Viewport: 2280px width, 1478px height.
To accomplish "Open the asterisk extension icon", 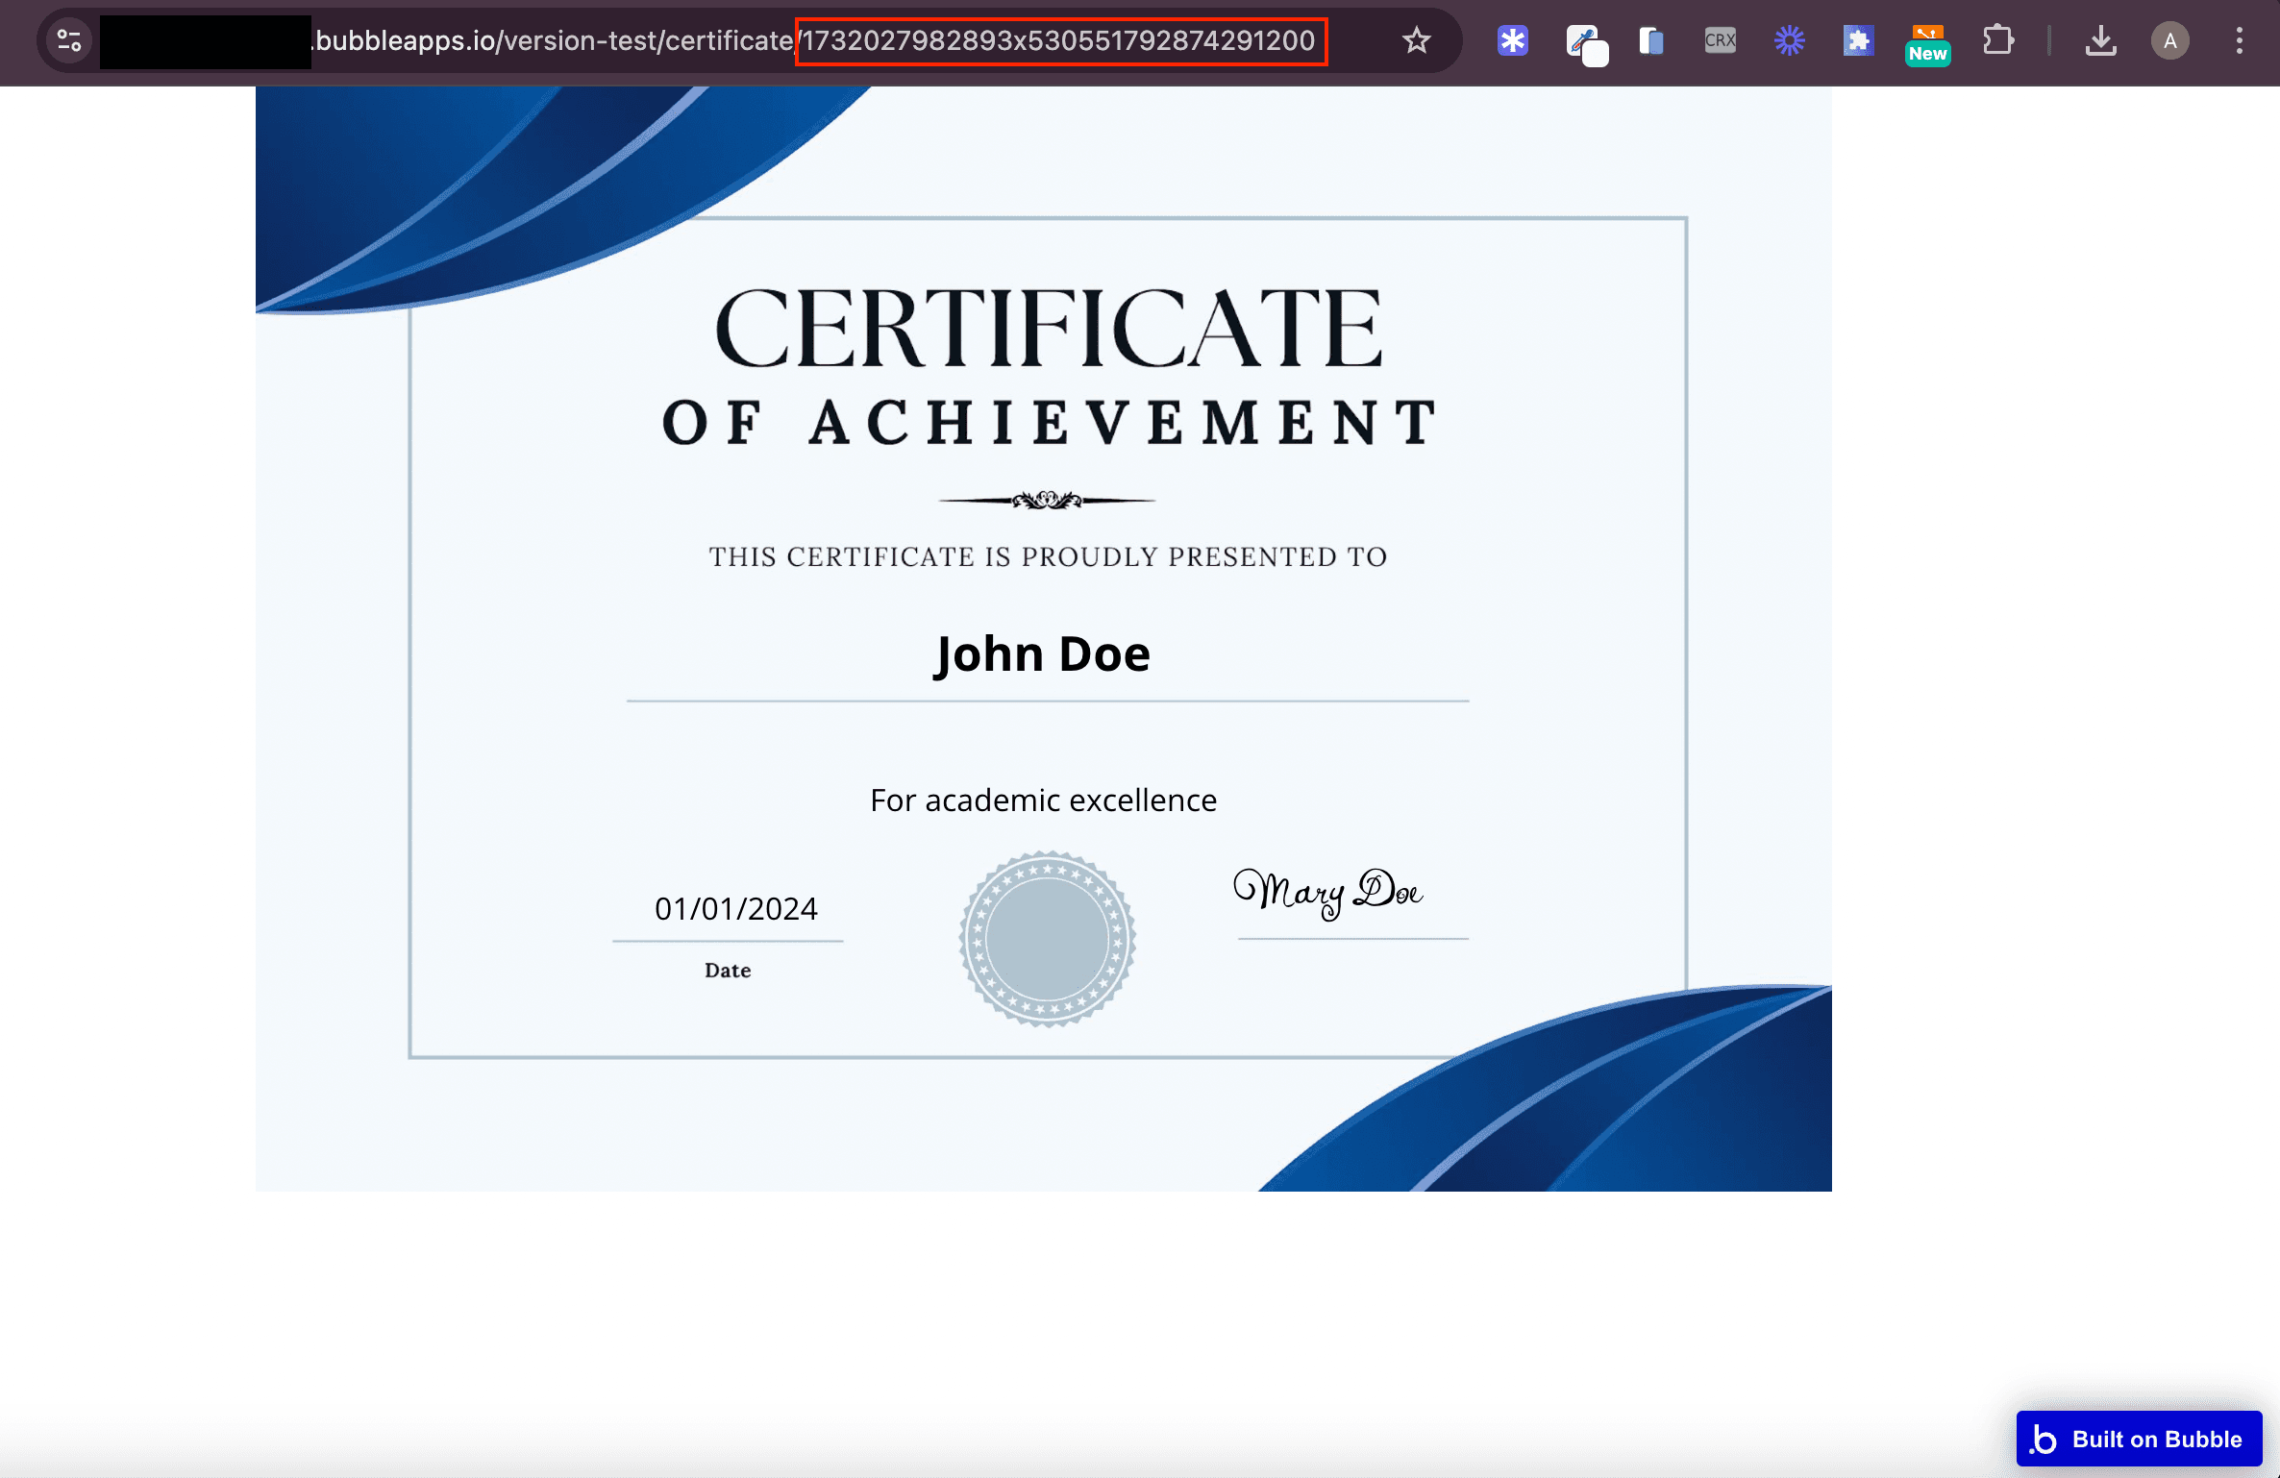I will (x=1512, y=40).
